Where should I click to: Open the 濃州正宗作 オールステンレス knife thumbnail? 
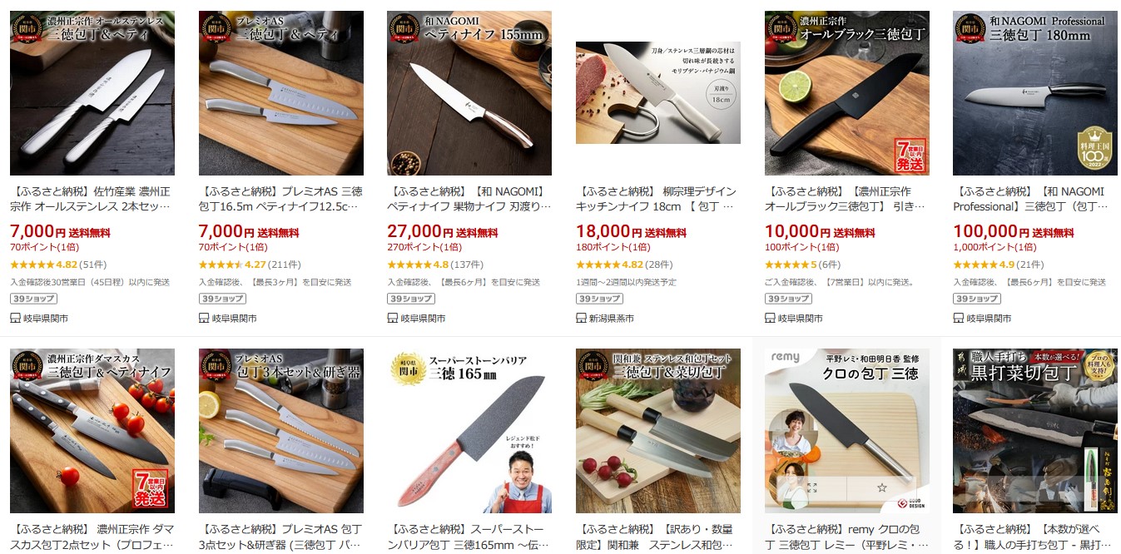tap(92, 93)
